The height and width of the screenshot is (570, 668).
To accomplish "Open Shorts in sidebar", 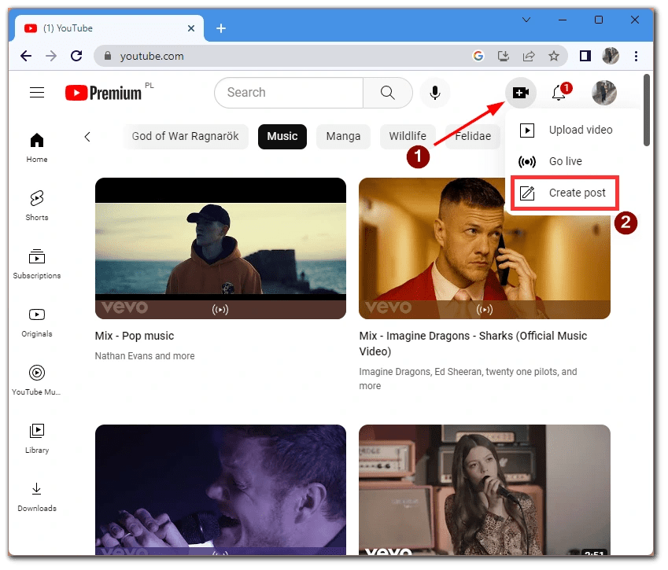I will click(37, 206).
